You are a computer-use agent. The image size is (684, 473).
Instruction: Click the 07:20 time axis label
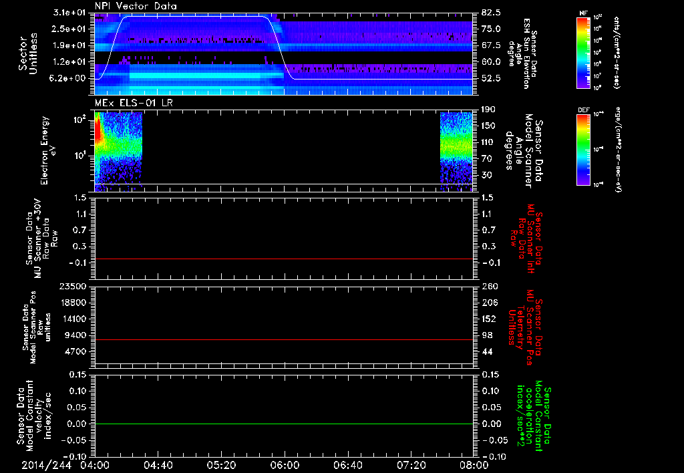pos(411,465)
